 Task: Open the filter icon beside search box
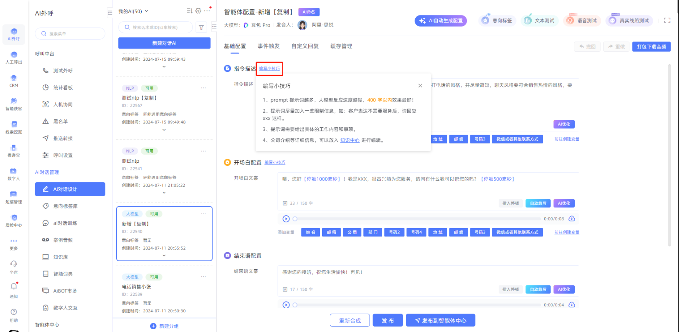(201, 27)
